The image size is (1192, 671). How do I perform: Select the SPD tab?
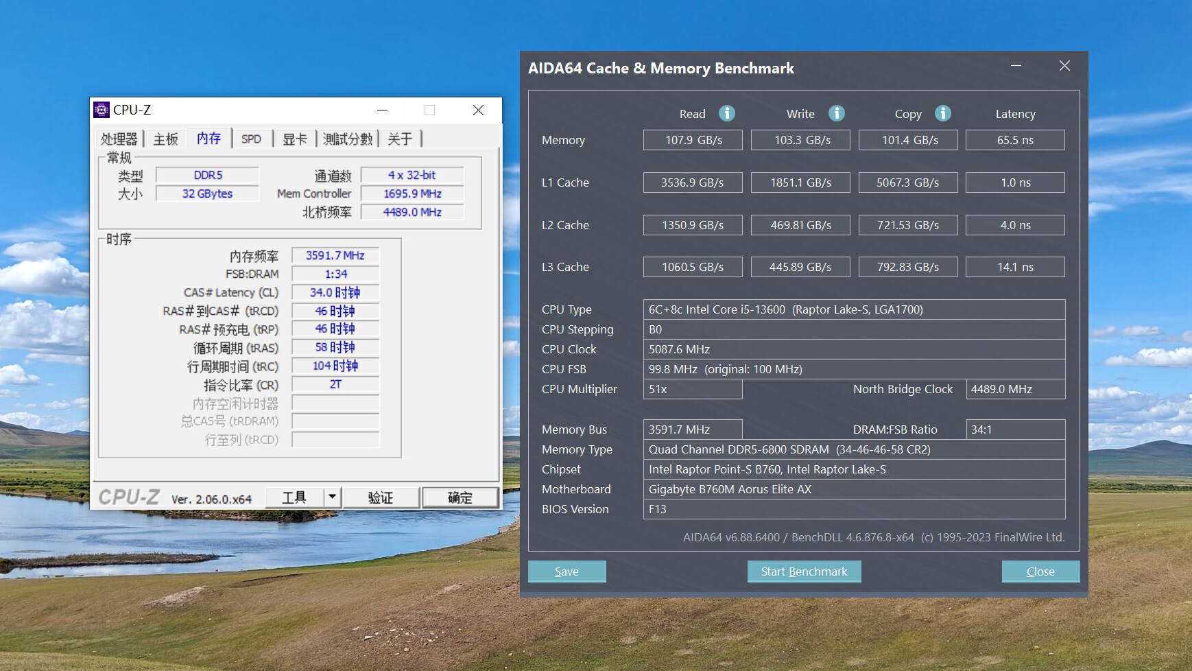coord(251,139)
